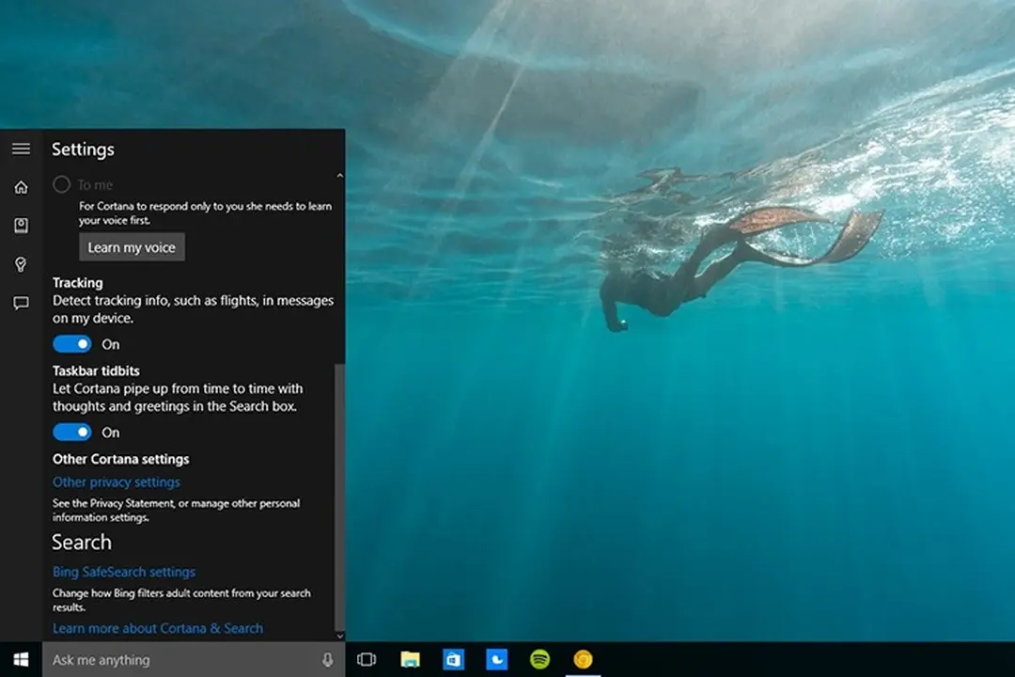
Task: Open Bing SafeSearch settings
Action: coord(123,572)
